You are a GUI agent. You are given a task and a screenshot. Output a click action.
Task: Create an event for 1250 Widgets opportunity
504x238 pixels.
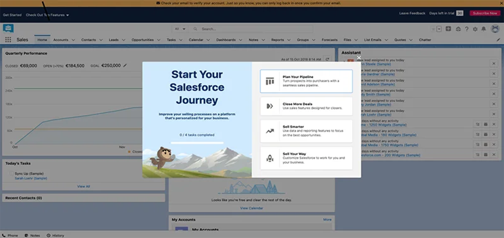tap(486, 124)
